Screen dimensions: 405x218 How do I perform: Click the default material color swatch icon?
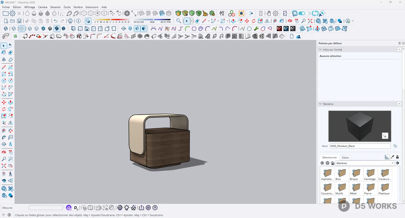point(387,157)
